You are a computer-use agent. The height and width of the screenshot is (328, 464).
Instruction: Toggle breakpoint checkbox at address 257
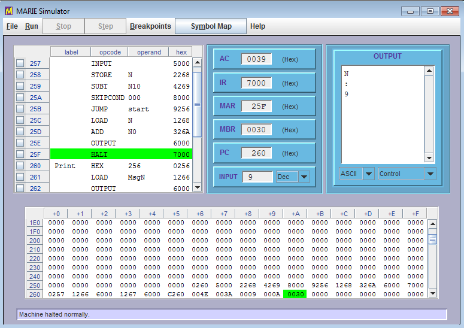pyautogui.click(x=20, y=63)
